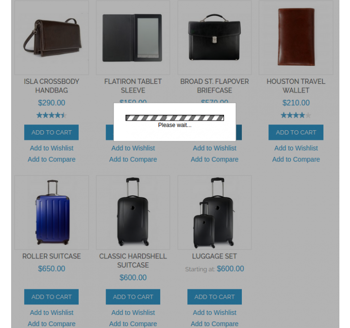Add Roller Suitcase to cart
Viewport: 350px width, 328px height.
point(51,297)
